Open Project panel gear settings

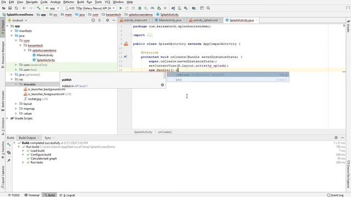point(107,20)
